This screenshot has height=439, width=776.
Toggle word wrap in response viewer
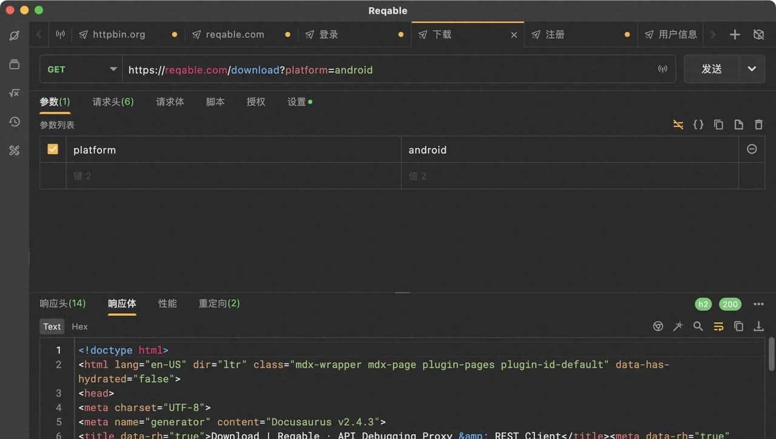tap(718, 326)
